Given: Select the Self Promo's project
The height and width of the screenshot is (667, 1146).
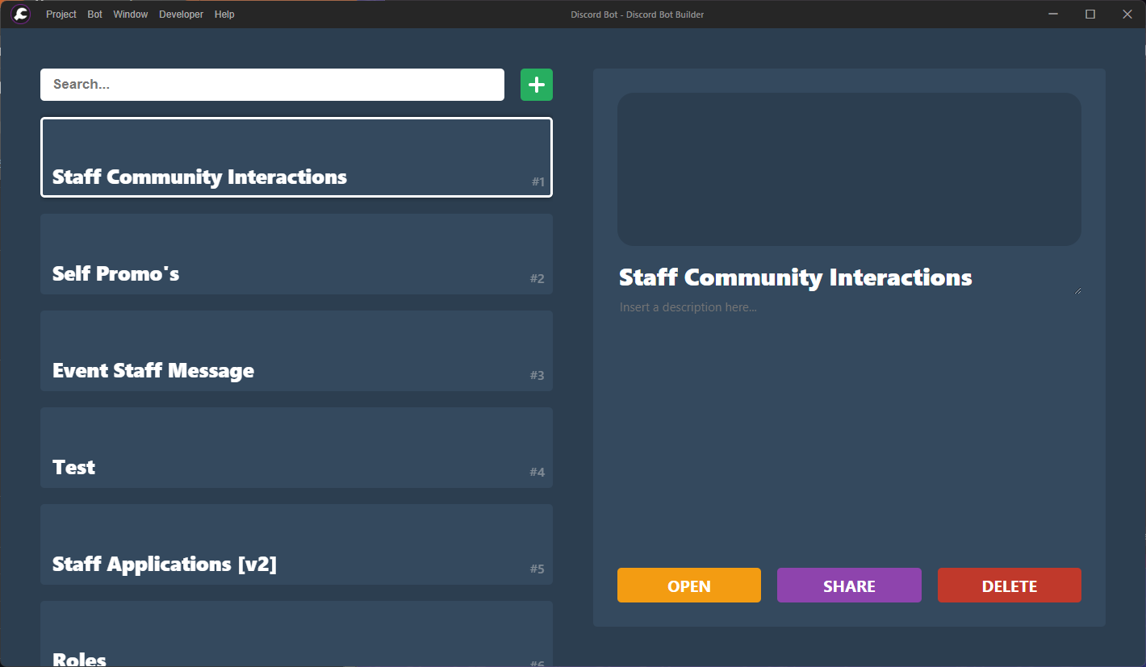Looking at the screenshot, I should 296,254.
